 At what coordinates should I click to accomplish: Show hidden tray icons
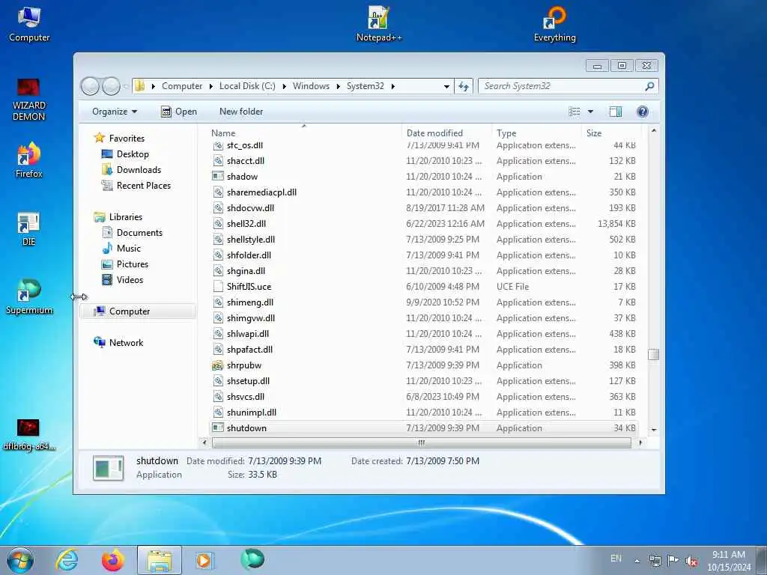point(637,561)
